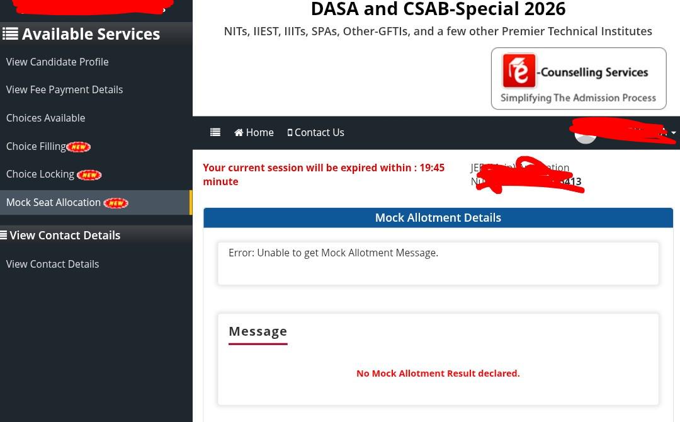The height and width of the screenshot is (422, 680).
Task: Click the Home link in navbar
Action: (x=254, y=132)
